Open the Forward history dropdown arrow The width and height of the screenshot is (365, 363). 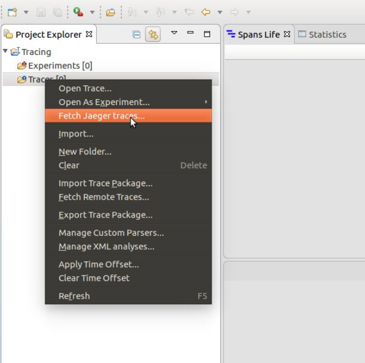pos(249,12)
